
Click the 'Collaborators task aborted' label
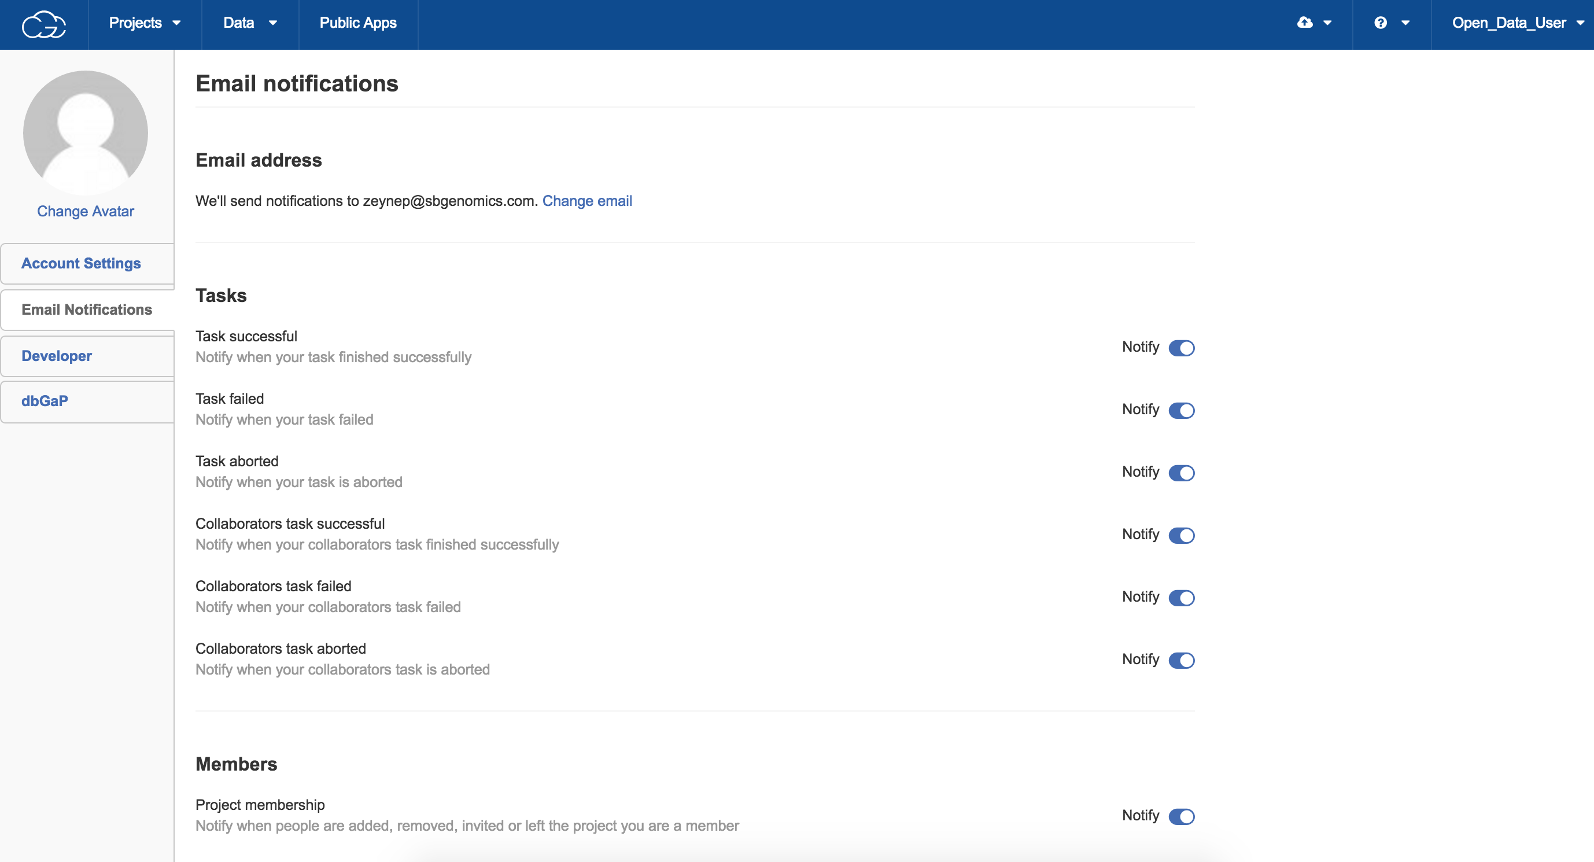point(281,649)
